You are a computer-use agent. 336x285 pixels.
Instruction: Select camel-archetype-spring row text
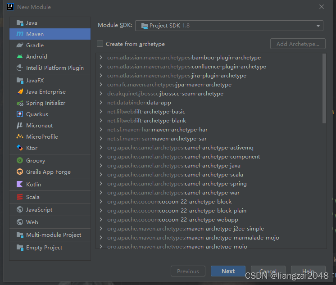click(177, 183)
